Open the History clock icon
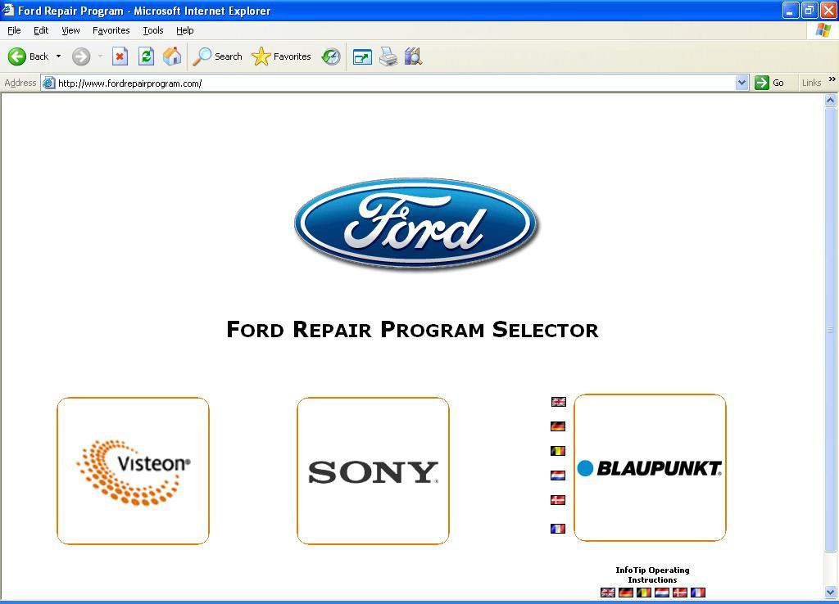The width and height of the screenshot is (839, 604). pos(331,56)
